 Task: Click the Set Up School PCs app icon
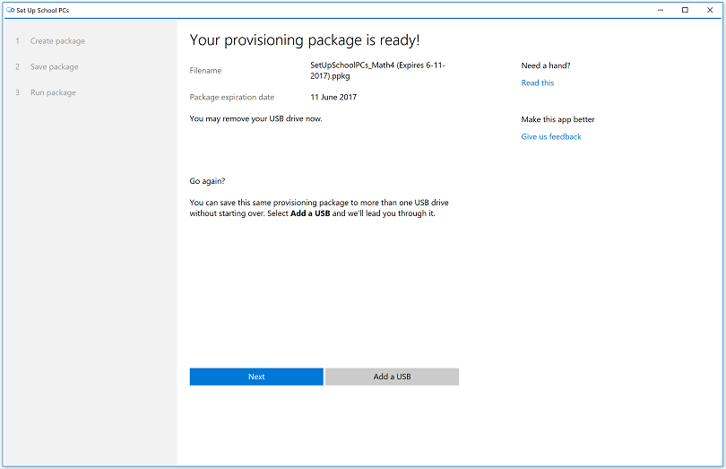10,10
